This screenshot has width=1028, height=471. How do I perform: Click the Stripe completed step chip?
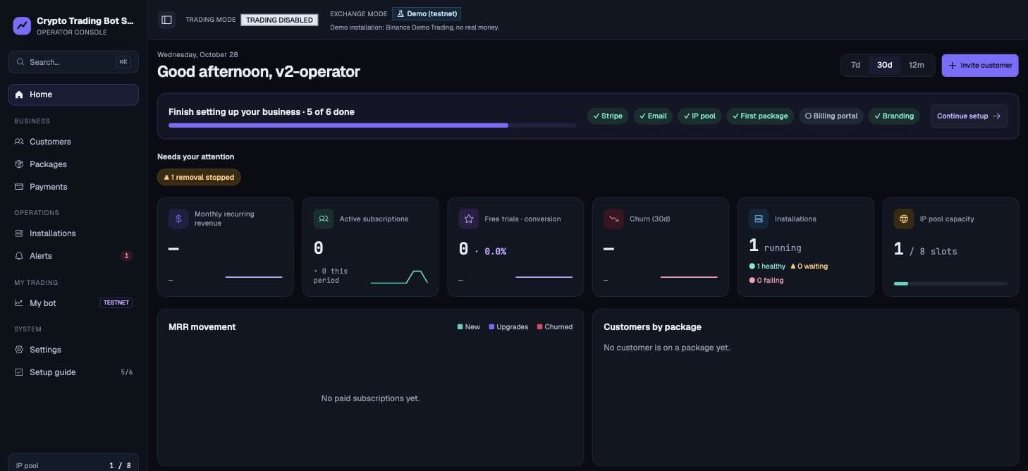(x=607, y=116)
